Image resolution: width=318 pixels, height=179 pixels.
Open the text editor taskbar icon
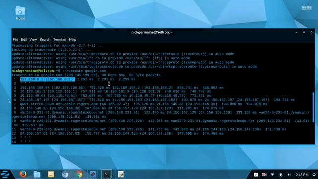(x=121, y=174)
